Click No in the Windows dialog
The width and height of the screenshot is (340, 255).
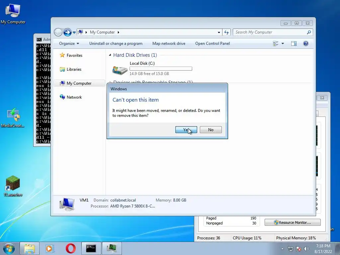[x=211, y=130]
